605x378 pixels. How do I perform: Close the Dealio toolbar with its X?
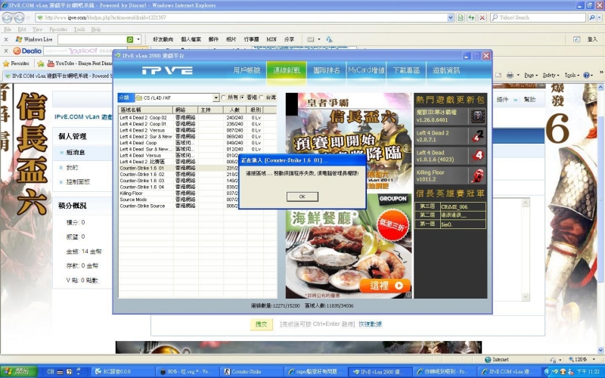(x=6, y=51)
